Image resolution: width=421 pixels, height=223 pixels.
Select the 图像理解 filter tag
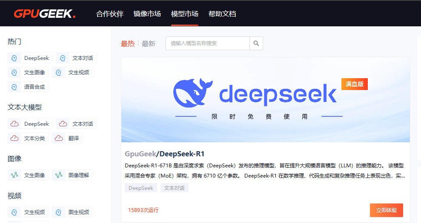coord(72,175)
